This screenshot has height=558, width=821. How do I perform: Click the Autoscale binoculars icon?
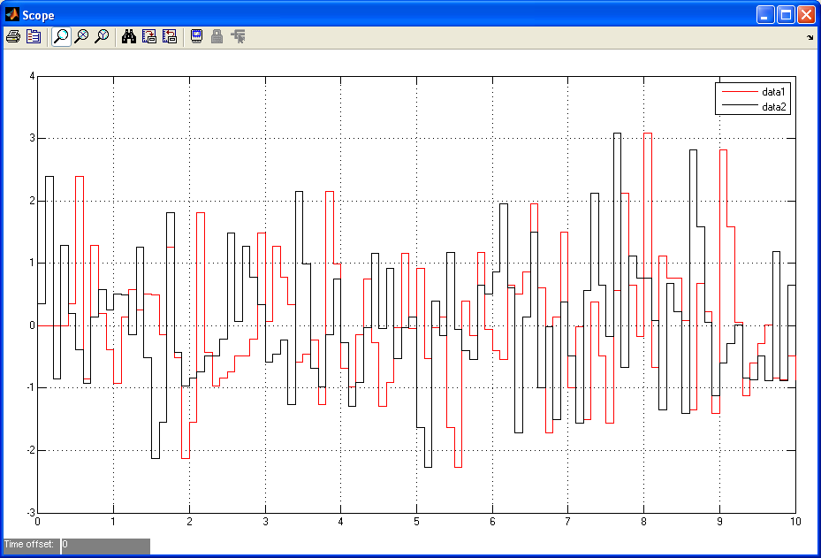129,36
